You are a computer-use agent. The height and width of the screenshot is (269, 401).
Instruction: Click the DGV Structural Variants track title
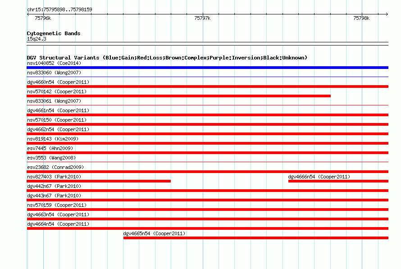coord(167,58)
